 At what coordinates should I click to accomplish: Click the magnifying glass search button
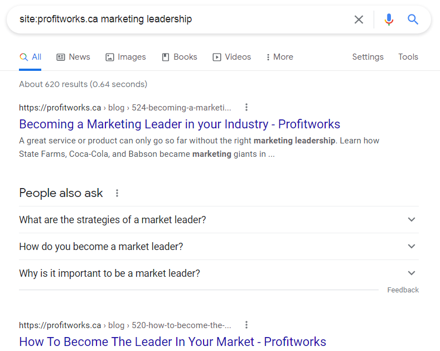point(413,20)
